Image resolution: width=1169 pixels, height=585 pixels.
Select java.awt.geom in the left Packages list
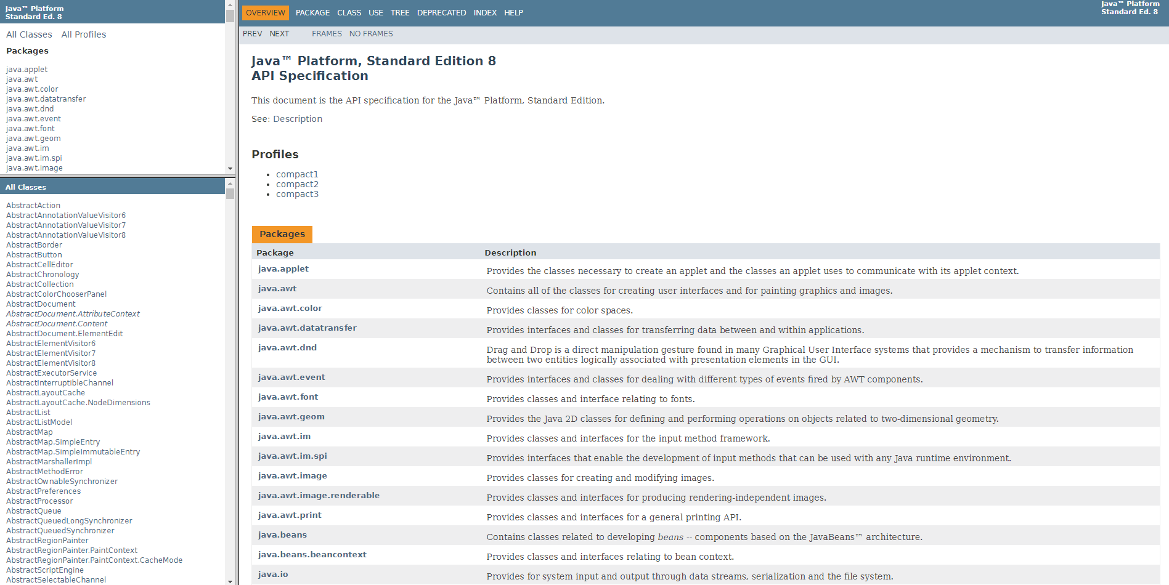tap(33, 139)
